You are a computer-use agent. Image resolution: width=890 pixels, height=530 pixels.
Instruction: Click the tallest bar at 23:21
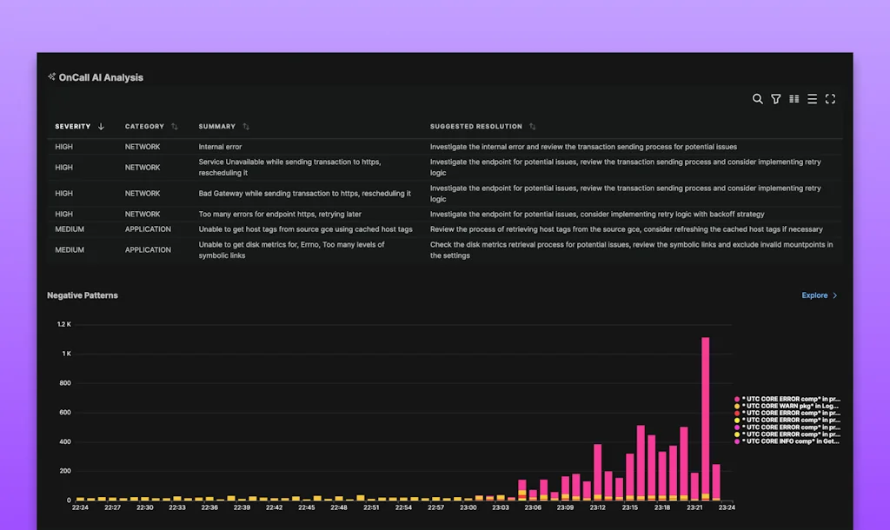(x=706, y=417)
